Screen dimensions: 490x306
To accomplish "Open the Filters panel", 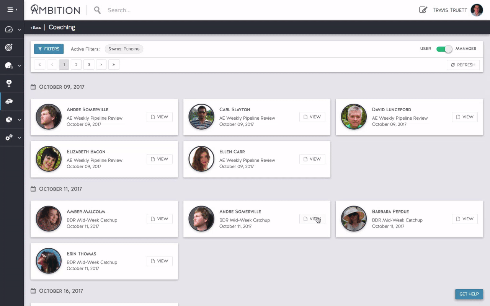I will click(49, 49).
